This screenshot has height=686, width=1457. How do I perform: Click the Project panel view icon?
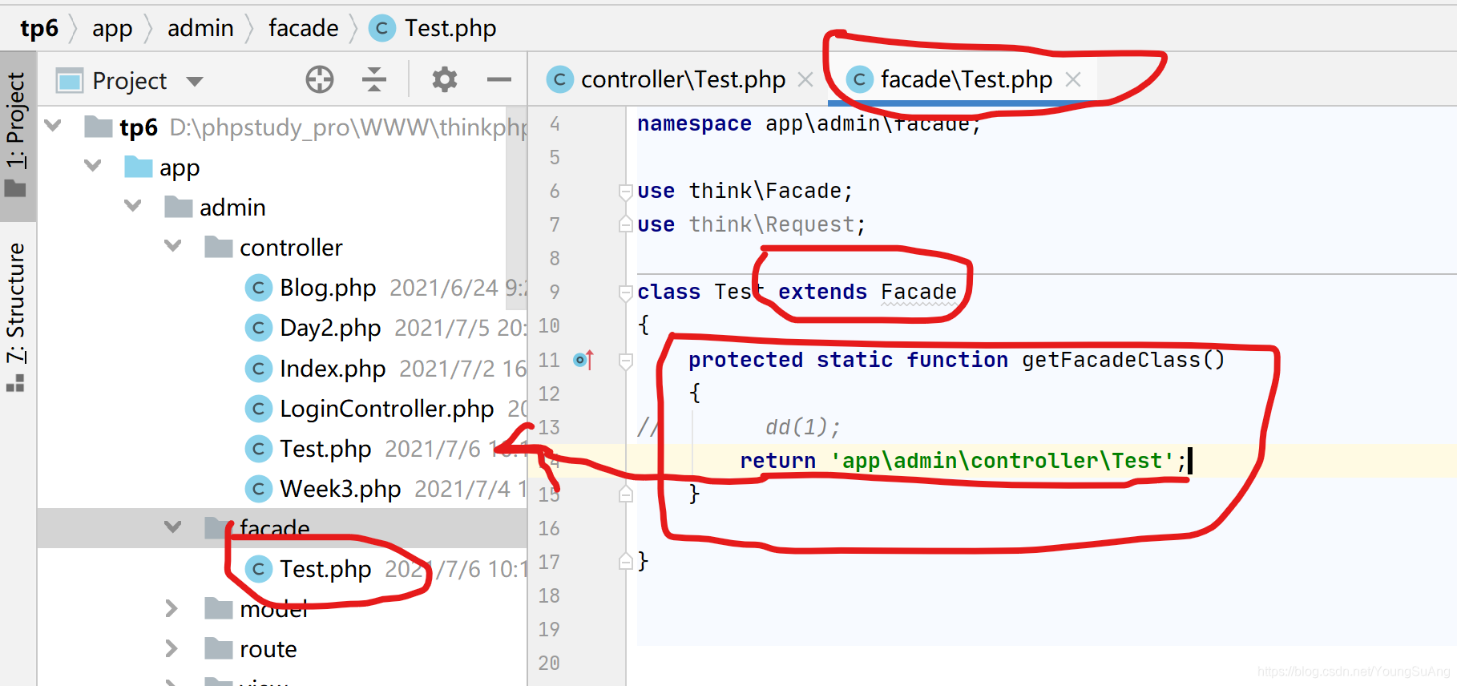click(70, 80)
